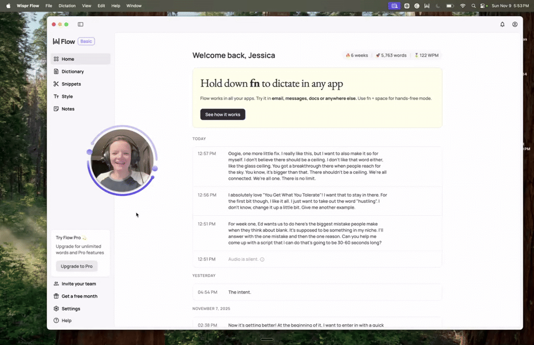The height and width of the screenshot is (345, 534).
Task: Click the Dictionary book icon
Action: (x=56, y=71)
